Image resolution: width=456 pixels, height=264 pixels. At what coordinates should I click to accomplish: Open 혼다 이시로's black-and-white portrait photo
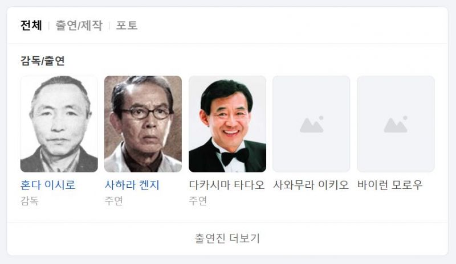tap(59, 124)
